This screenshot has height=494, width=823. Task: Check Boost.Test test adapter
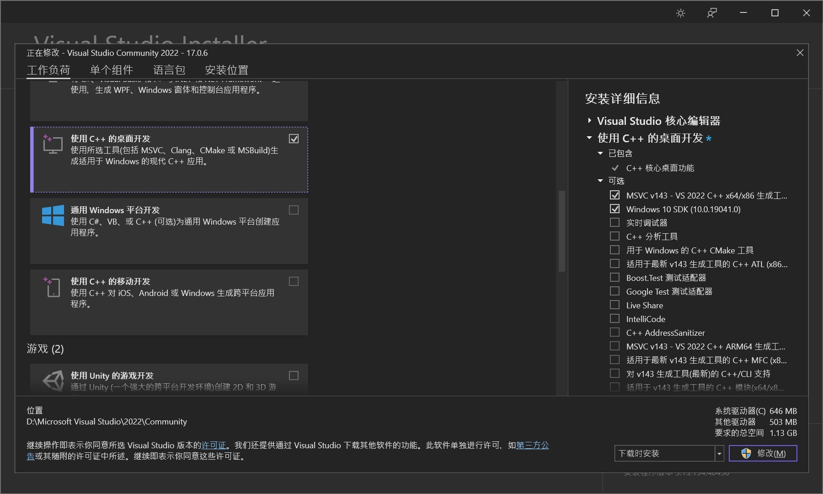[x=615, y=277]
